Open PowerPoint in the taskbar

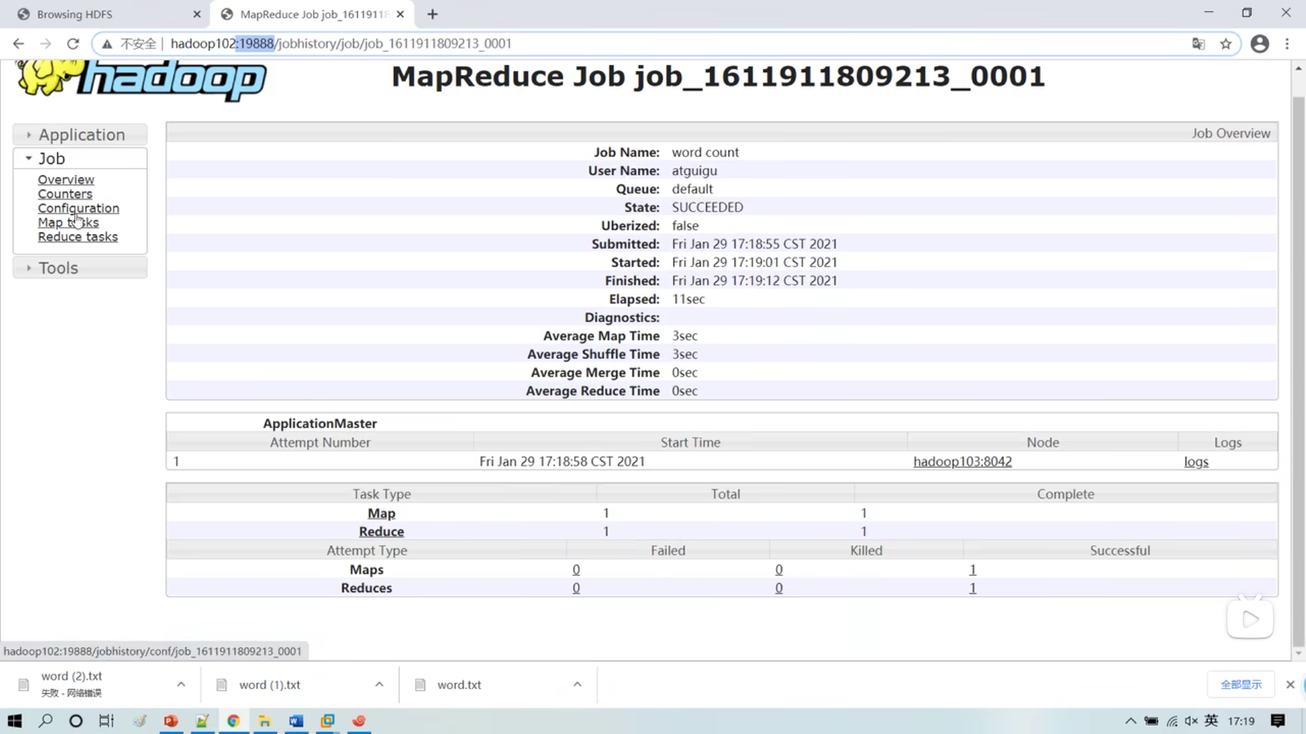pos(171,721)
